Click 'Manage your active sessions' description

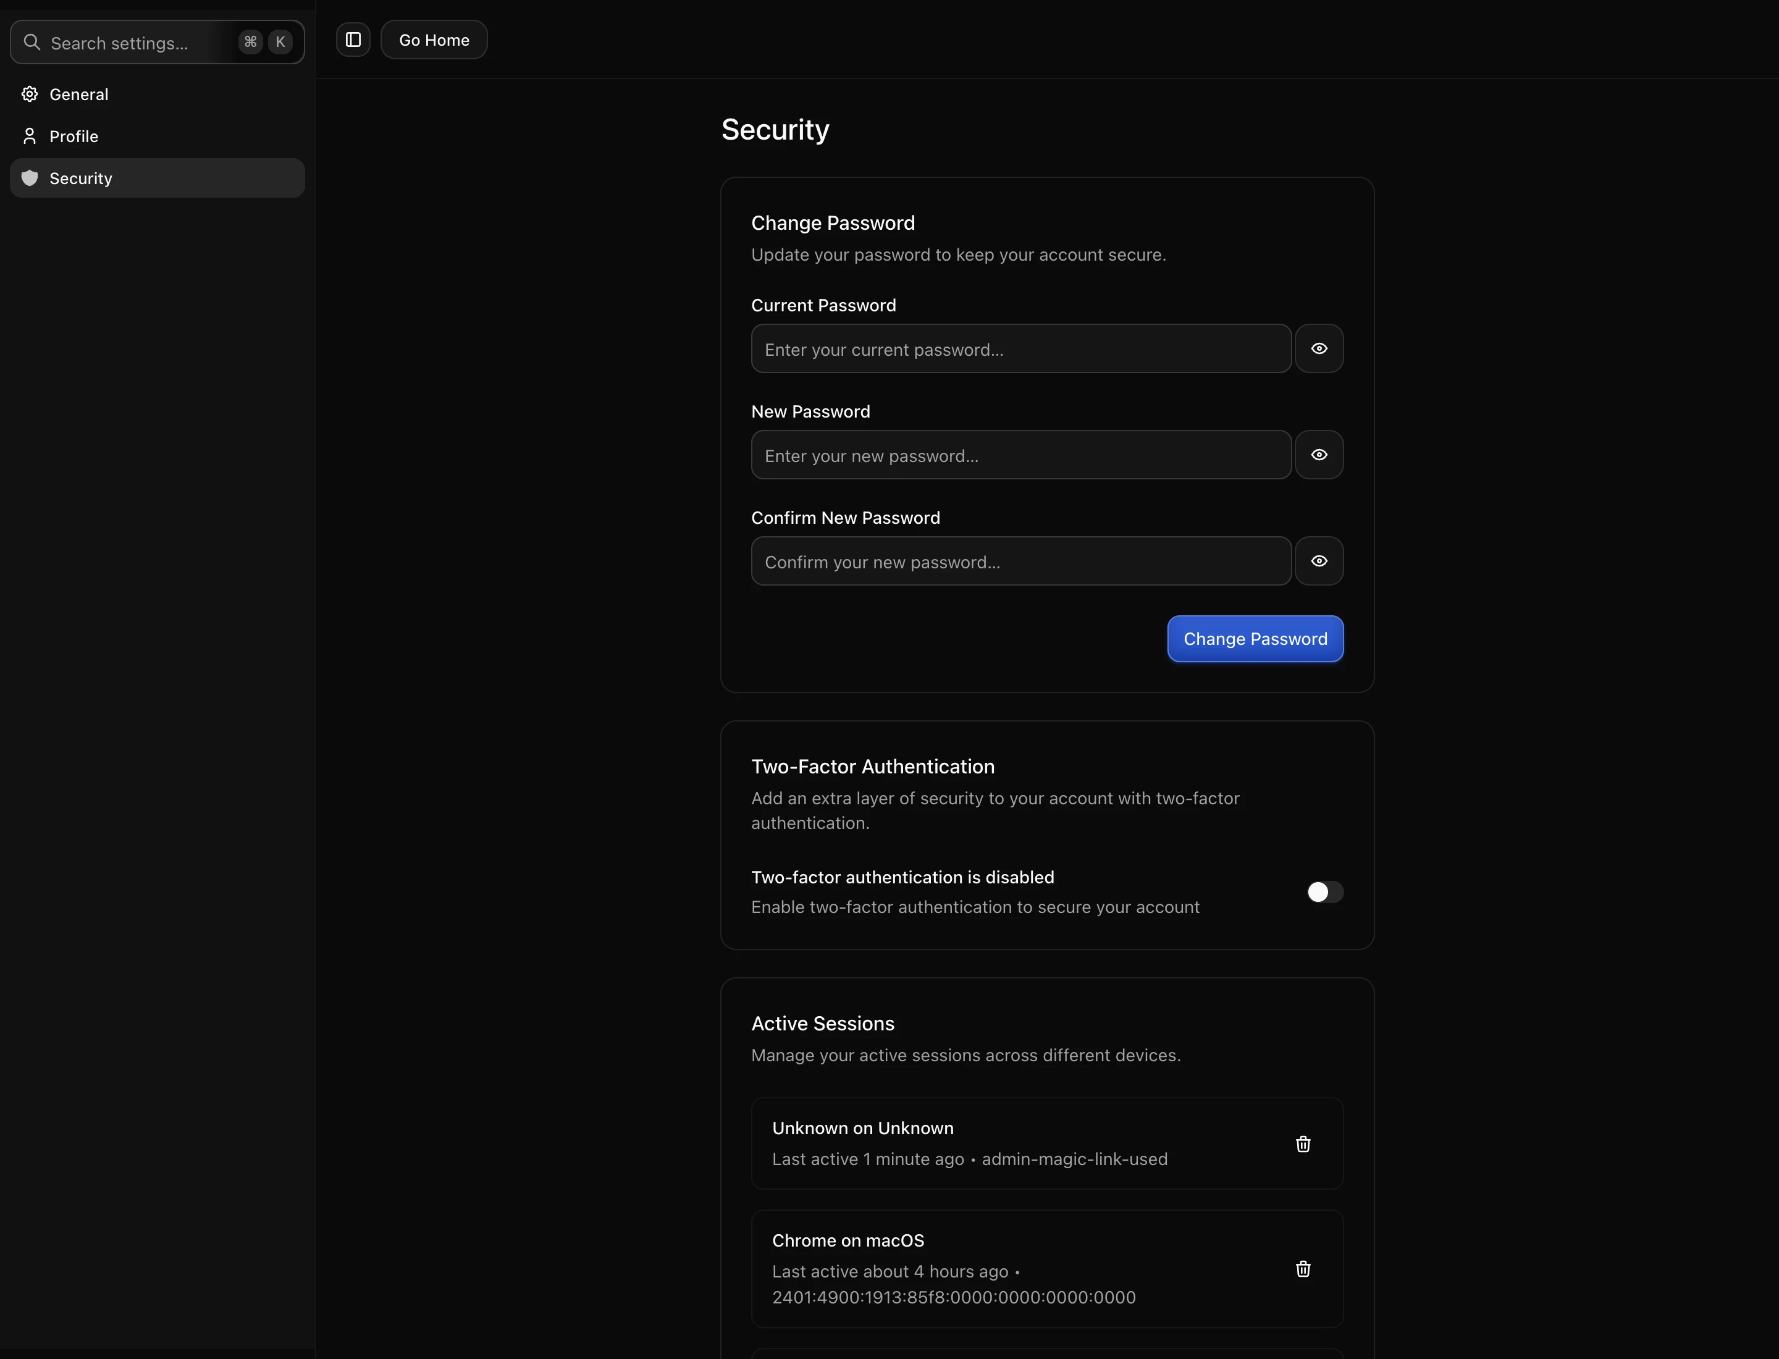coord(966,1056)
